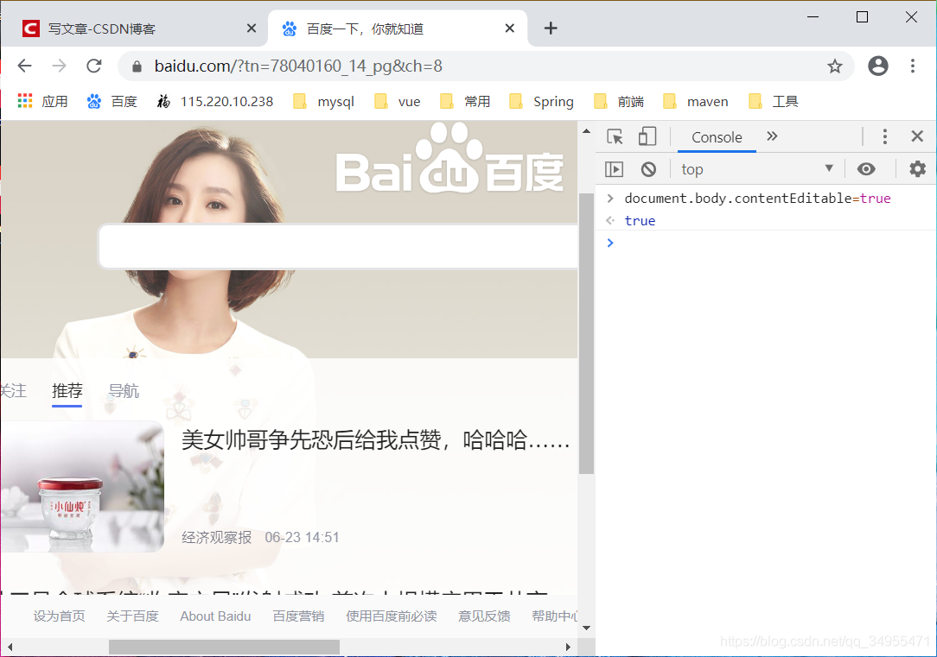Toggle DevTools device toolbar icon
The width and height of the screenshot is (937, 657).
point(647,136)
